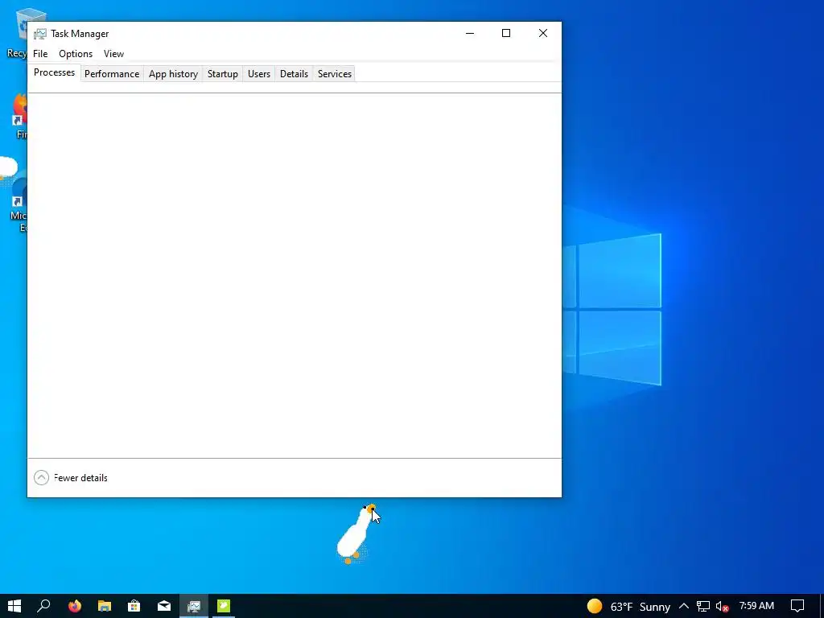Open network status tray icon
The image size is (824, 618).
coord(703,607)
